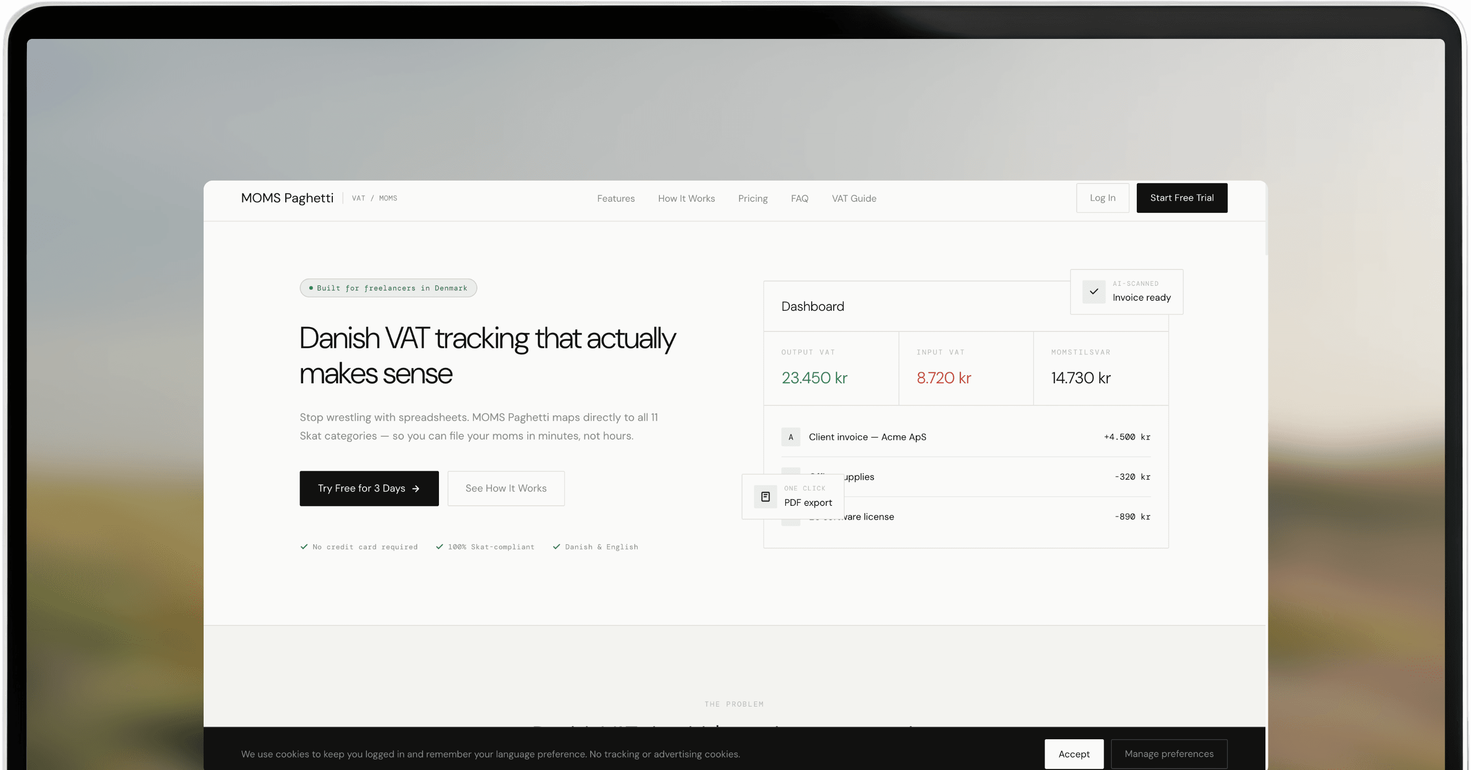Open Manage preferences for cookies
The height and width of the screenshot is (770, 1471).
pos(1168,754)
